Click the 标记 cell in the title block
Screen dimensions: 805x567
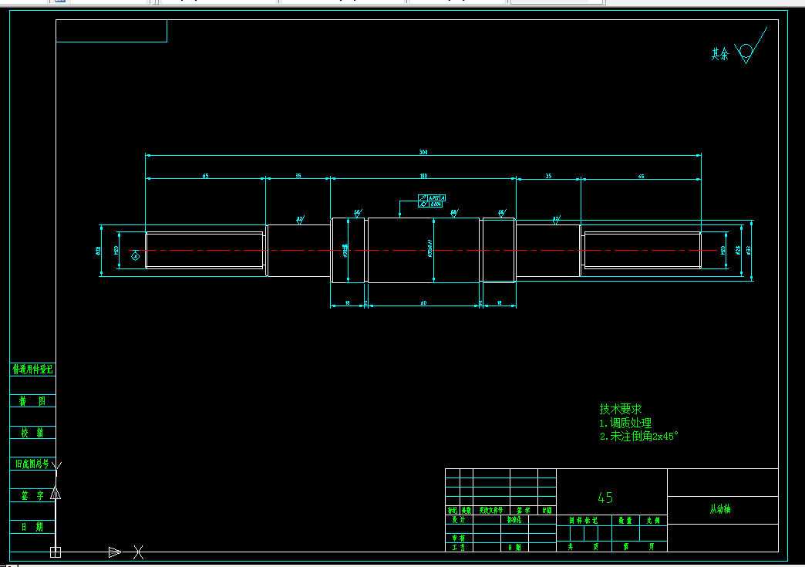453,511
